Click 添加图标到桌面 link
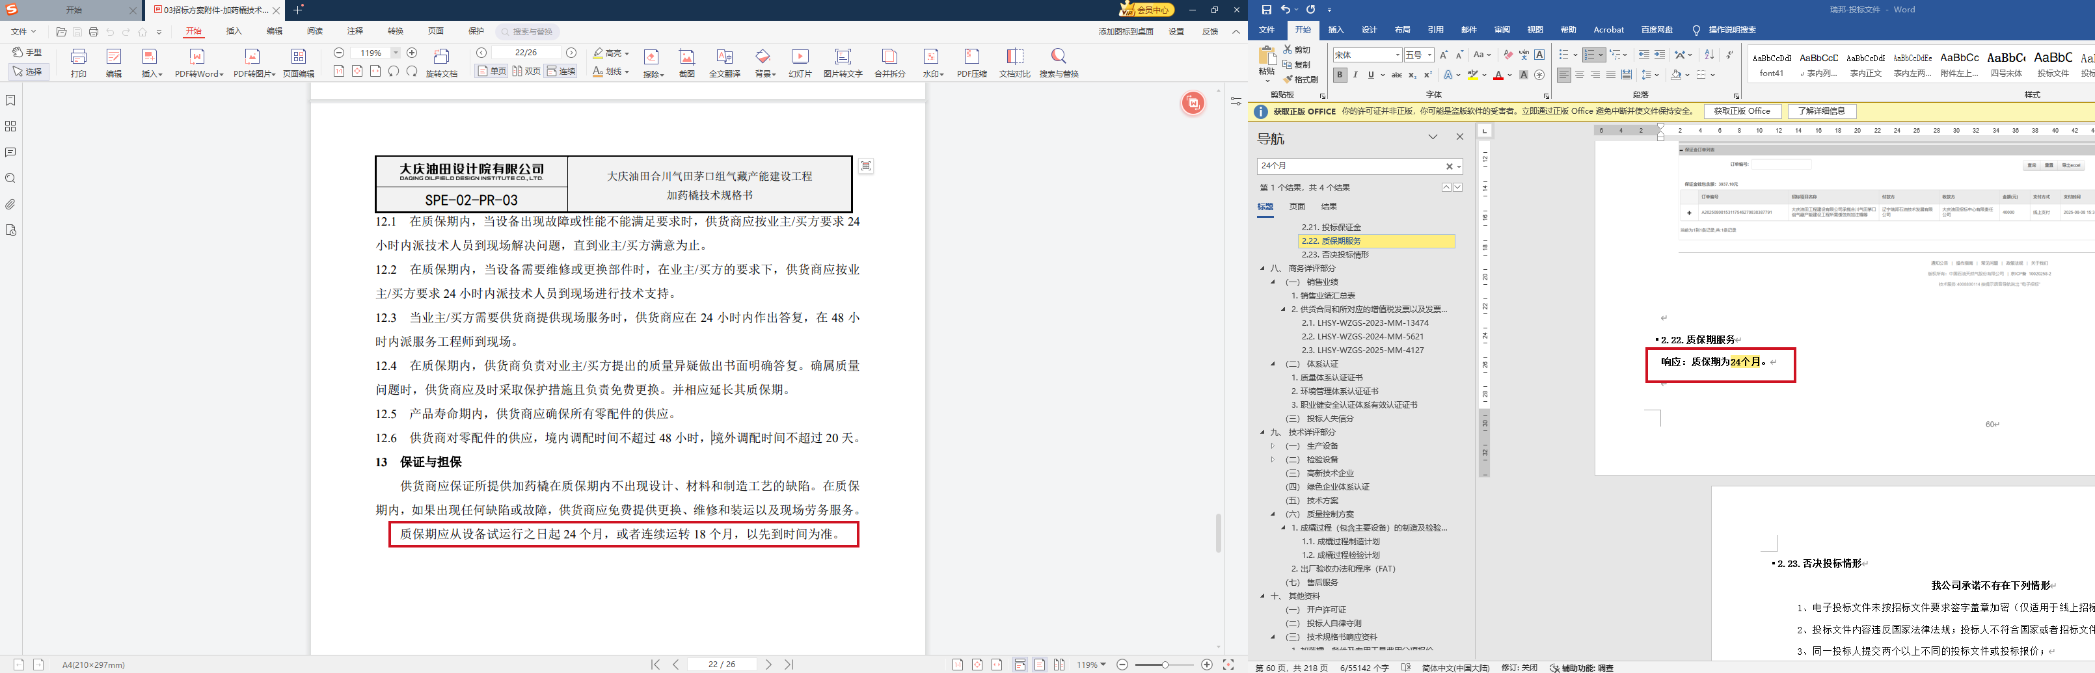This screenshot has width=2095, height=673. tap(1126, 32)
